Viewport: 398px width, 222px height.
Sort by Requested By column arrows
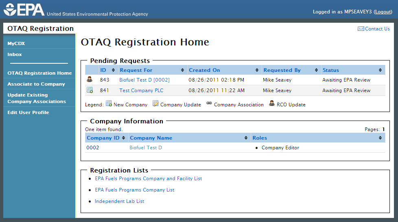pyautogui.click(x=316, y=70)
